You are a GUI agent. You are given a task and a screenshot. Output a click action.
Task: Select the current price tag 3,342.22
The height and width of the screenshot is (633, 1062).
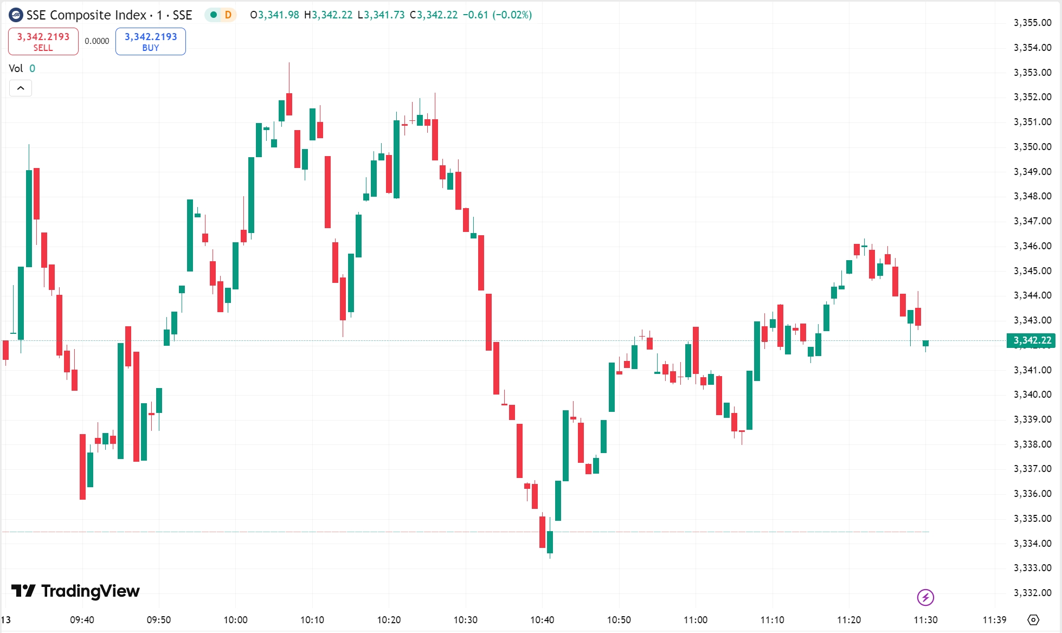(1033, 341)
